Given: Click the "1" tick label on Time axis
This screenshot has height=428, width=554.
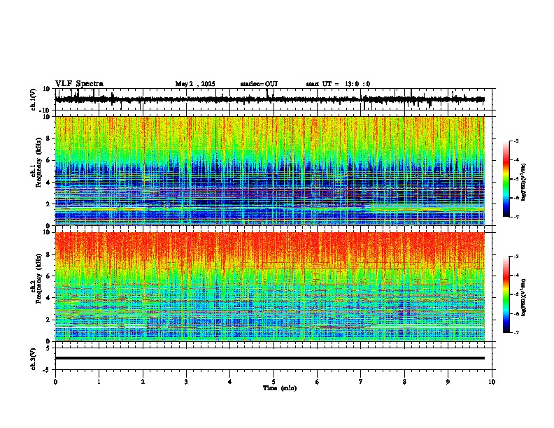Looking at the screenshot, I should click(x=99, y=382).
